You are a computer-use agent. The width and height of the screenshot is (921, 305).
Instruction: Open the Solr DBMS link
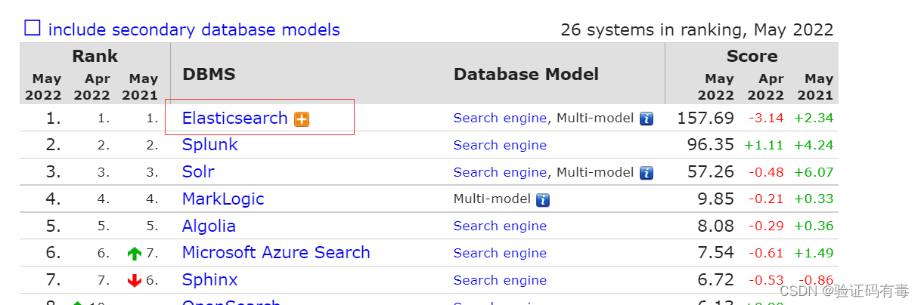[198, 172]
